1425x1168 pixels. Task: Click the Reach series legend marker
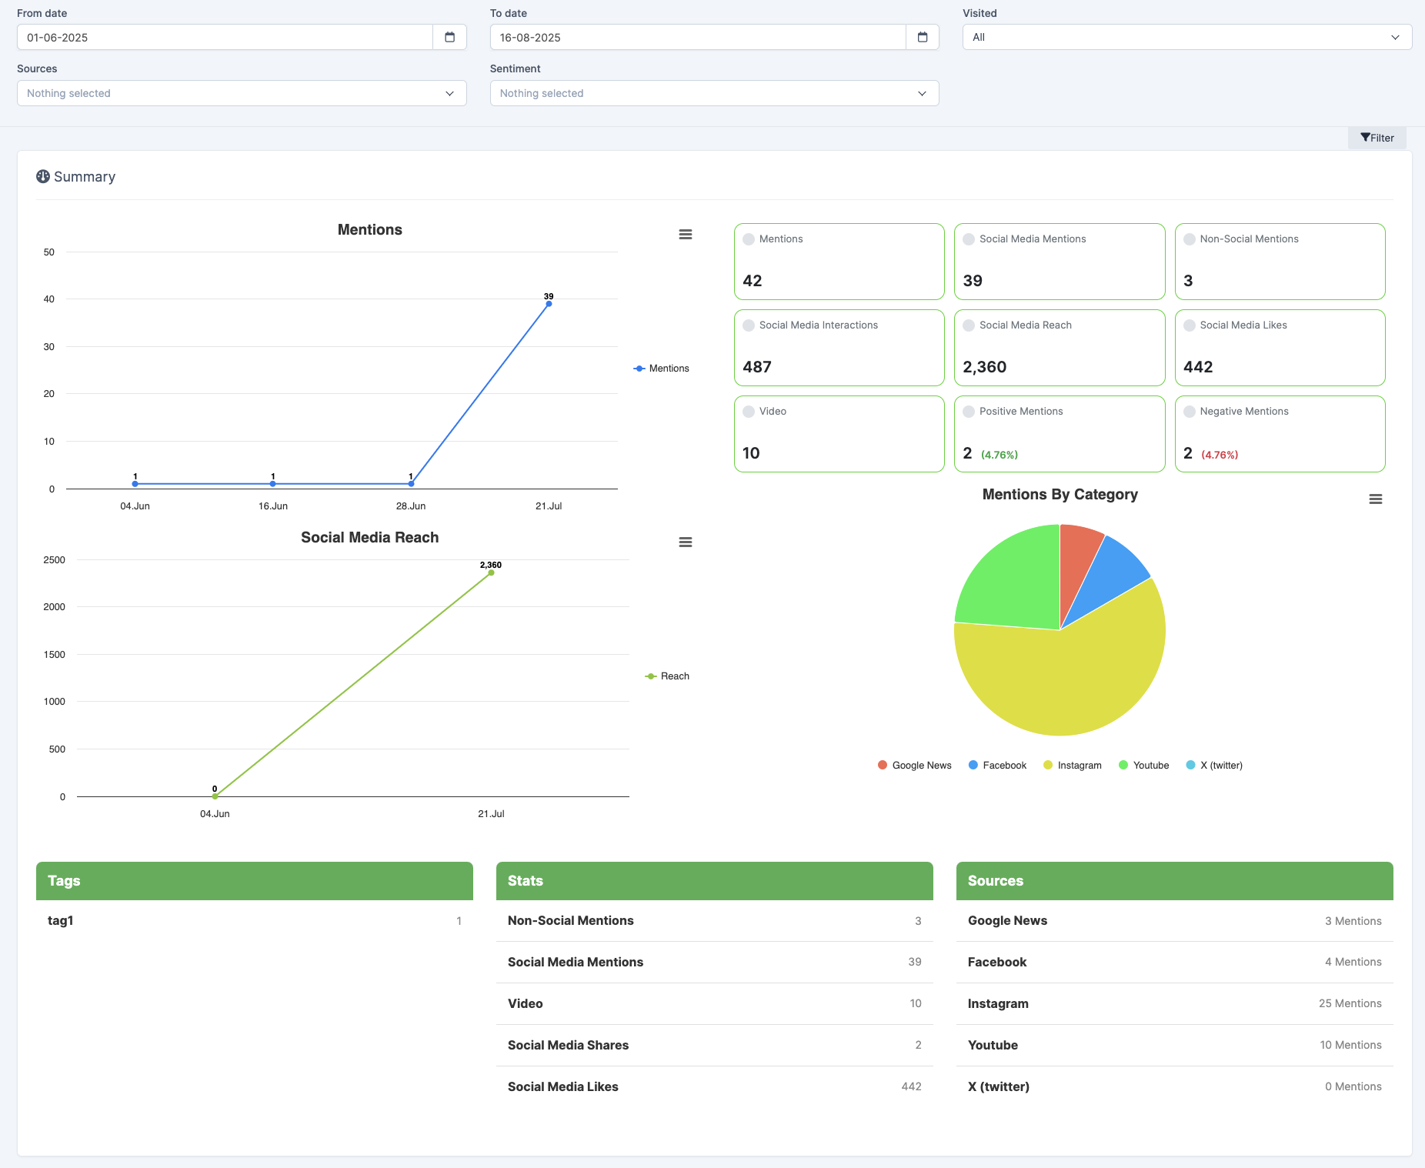click(651, 676)
